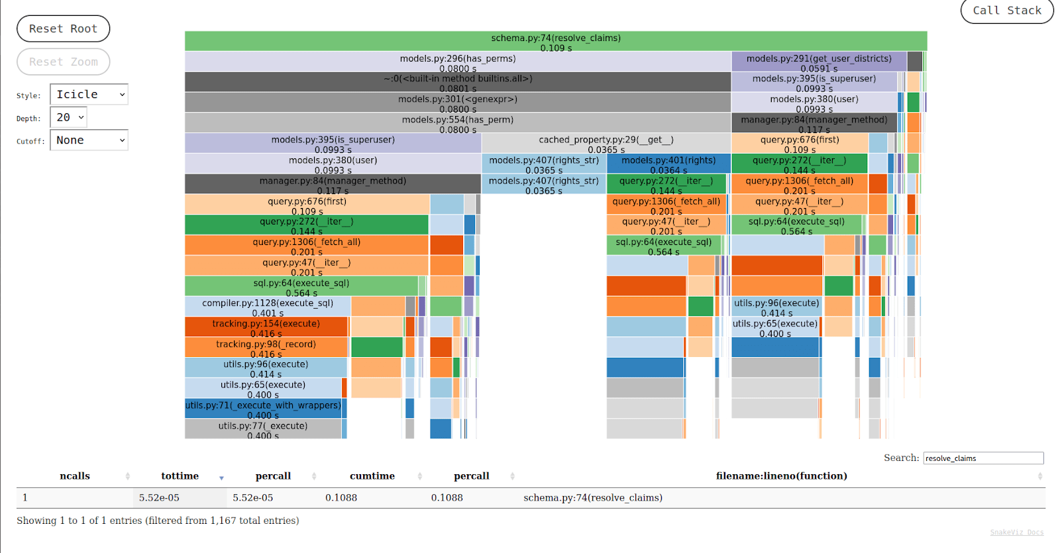Follow the SnakeViz Docs link

pyautogui.click(x=1017, y=532)
